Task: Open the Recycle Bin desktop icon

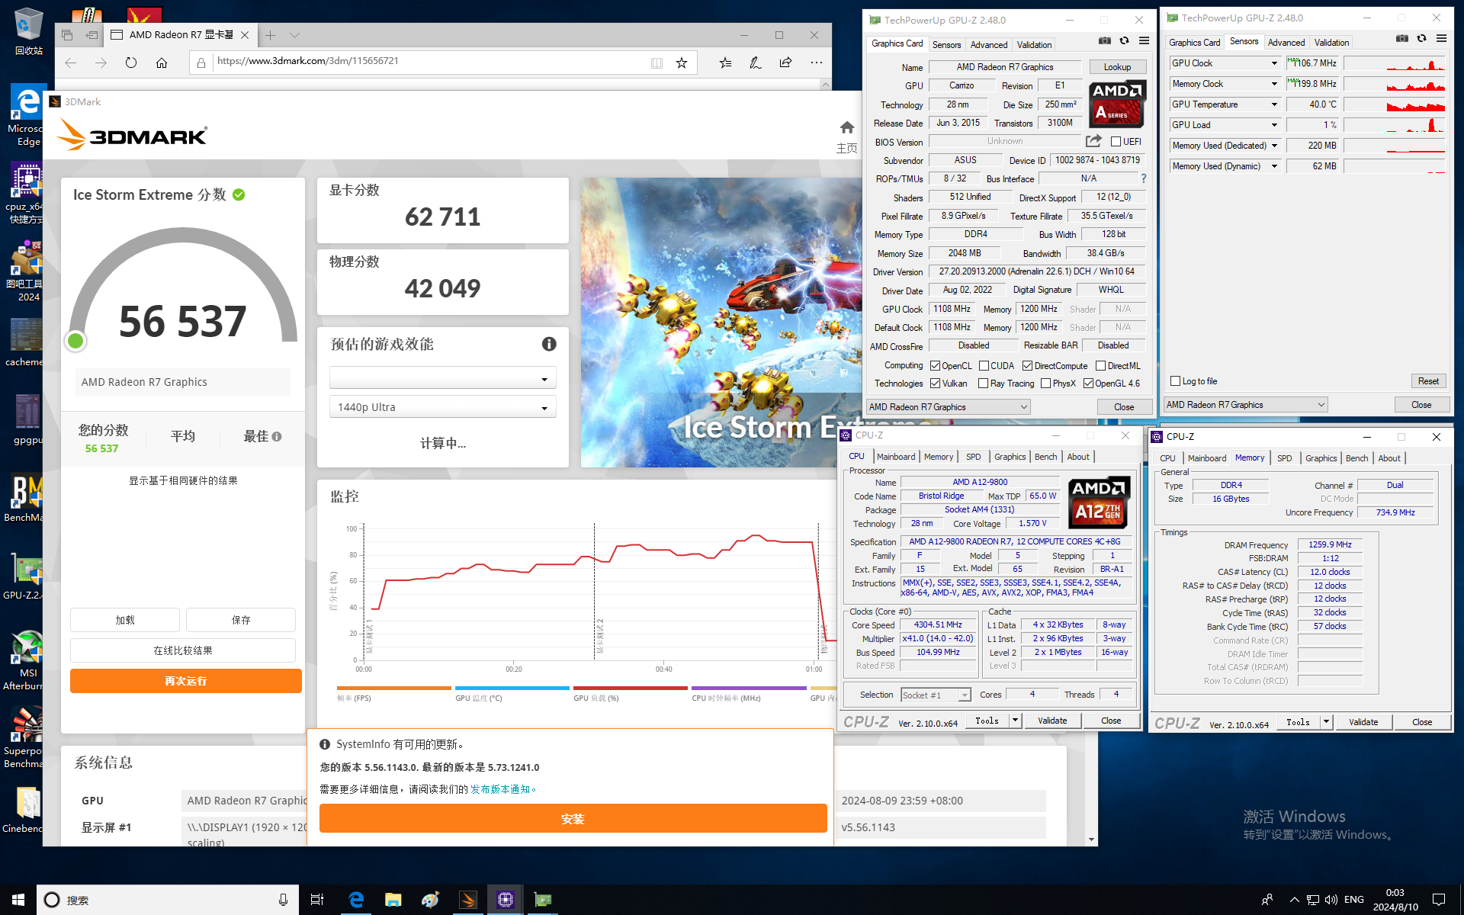Action: [28, 31]
